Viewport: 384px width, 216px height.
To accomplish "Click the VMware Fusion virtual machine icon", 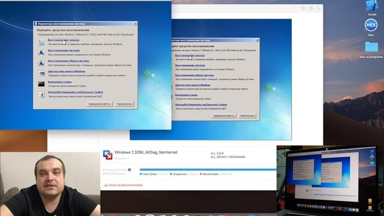I will tap(107, 155).
